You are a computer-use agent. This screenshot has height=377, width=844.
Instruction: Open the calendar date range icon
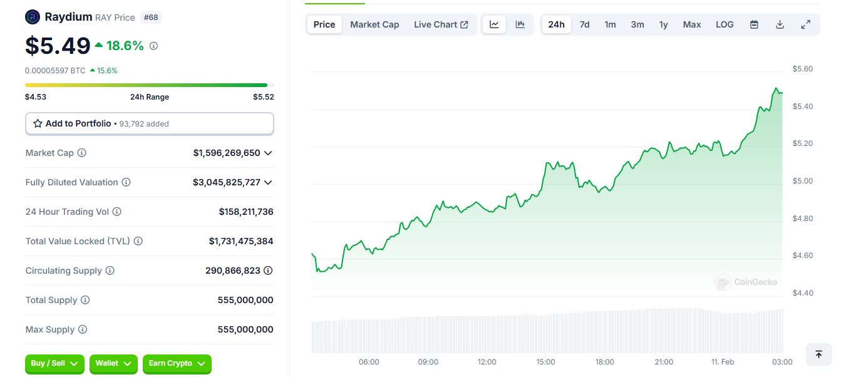754,24
